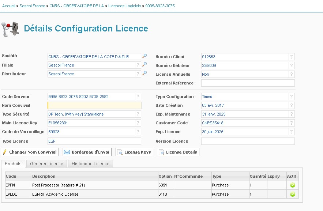Image resolution: width=323 pixels, height=211 pixels.
Task: Click the Changer Nom Convivial button
Action: click(x=30, y=152)
